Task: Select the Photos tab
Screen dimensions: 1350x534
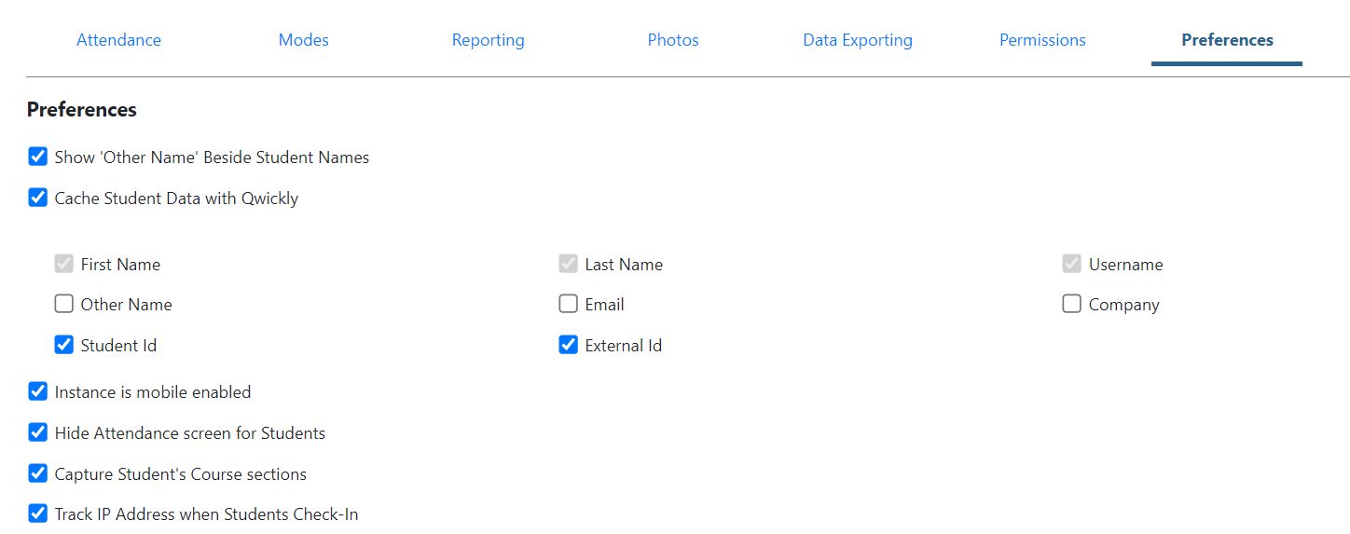Action: (x=673, y=40)
